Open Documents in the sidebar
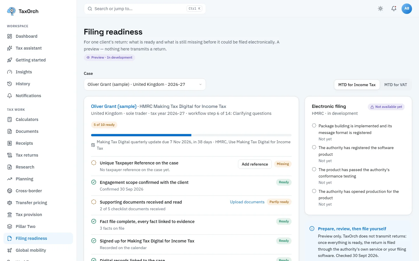 (x=38, y=131)
